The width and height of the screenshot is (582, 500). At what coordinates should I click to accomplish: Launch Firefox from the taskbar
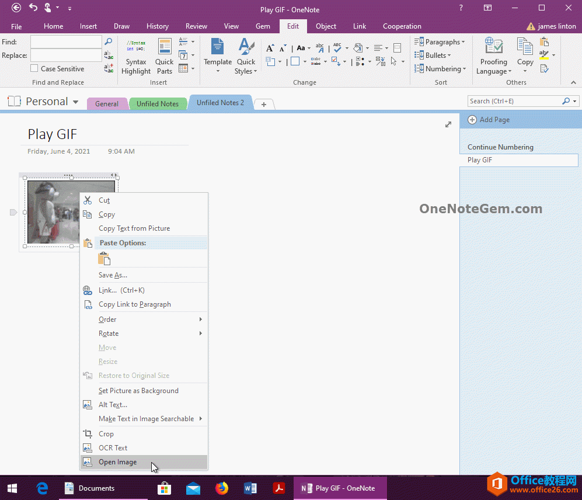(x=221, y=488)
